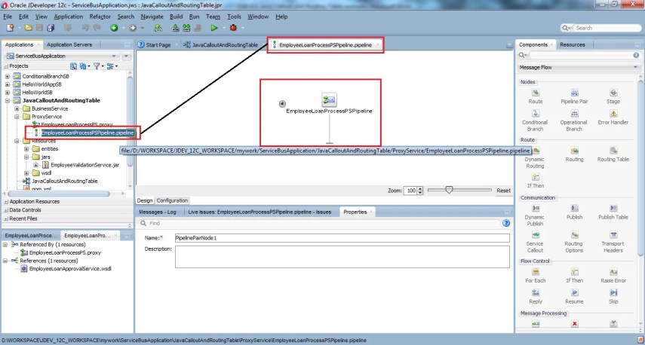Select EmployeeLoanProcessPS.proxy under Referenced By
The width and height of the screenshot is (645, 345).
coord(65,252)
